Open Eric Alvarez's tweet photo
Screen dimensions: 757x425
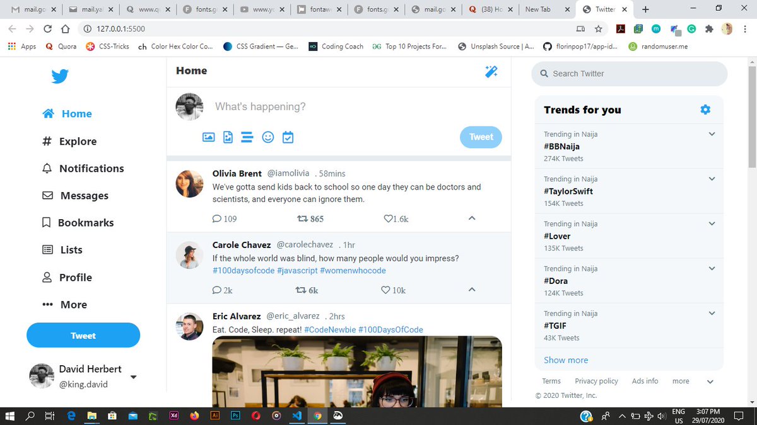(x=357, y=371)
